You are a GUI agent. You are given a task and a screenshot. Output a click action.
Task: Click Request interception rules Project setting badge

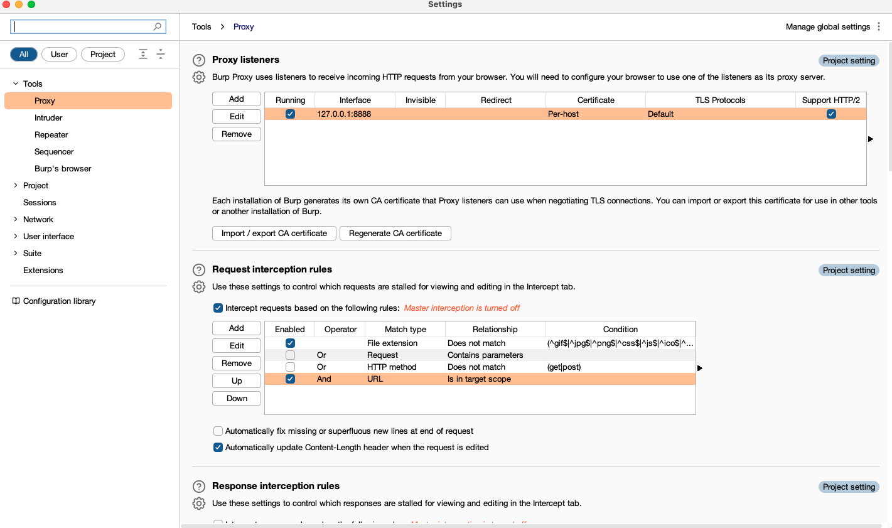(x=849, y=270)
